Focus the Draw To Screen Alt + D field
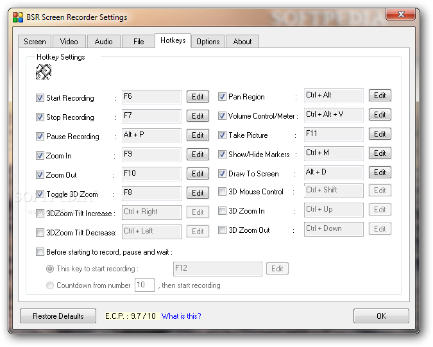 (x=334, y=173)
